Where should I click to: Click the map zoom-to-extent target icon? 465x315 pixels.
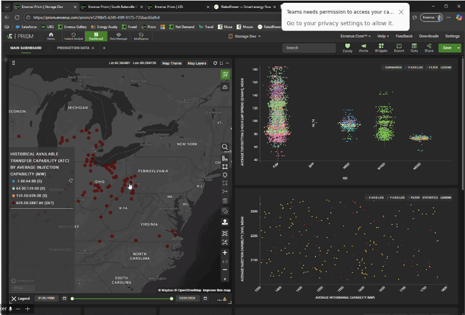[x=225, y=234]
